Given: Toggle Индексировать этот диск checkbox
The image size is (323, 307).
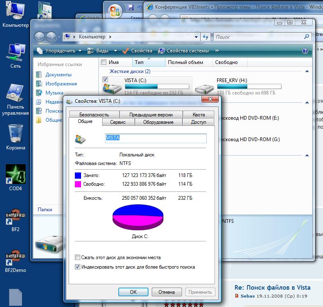Looking at the screenshot, I should 77,267.
